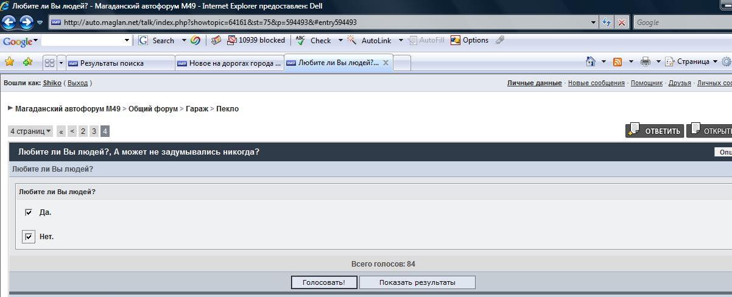Click the Home page icon
The image size is (732, 297).
[590, 62]
